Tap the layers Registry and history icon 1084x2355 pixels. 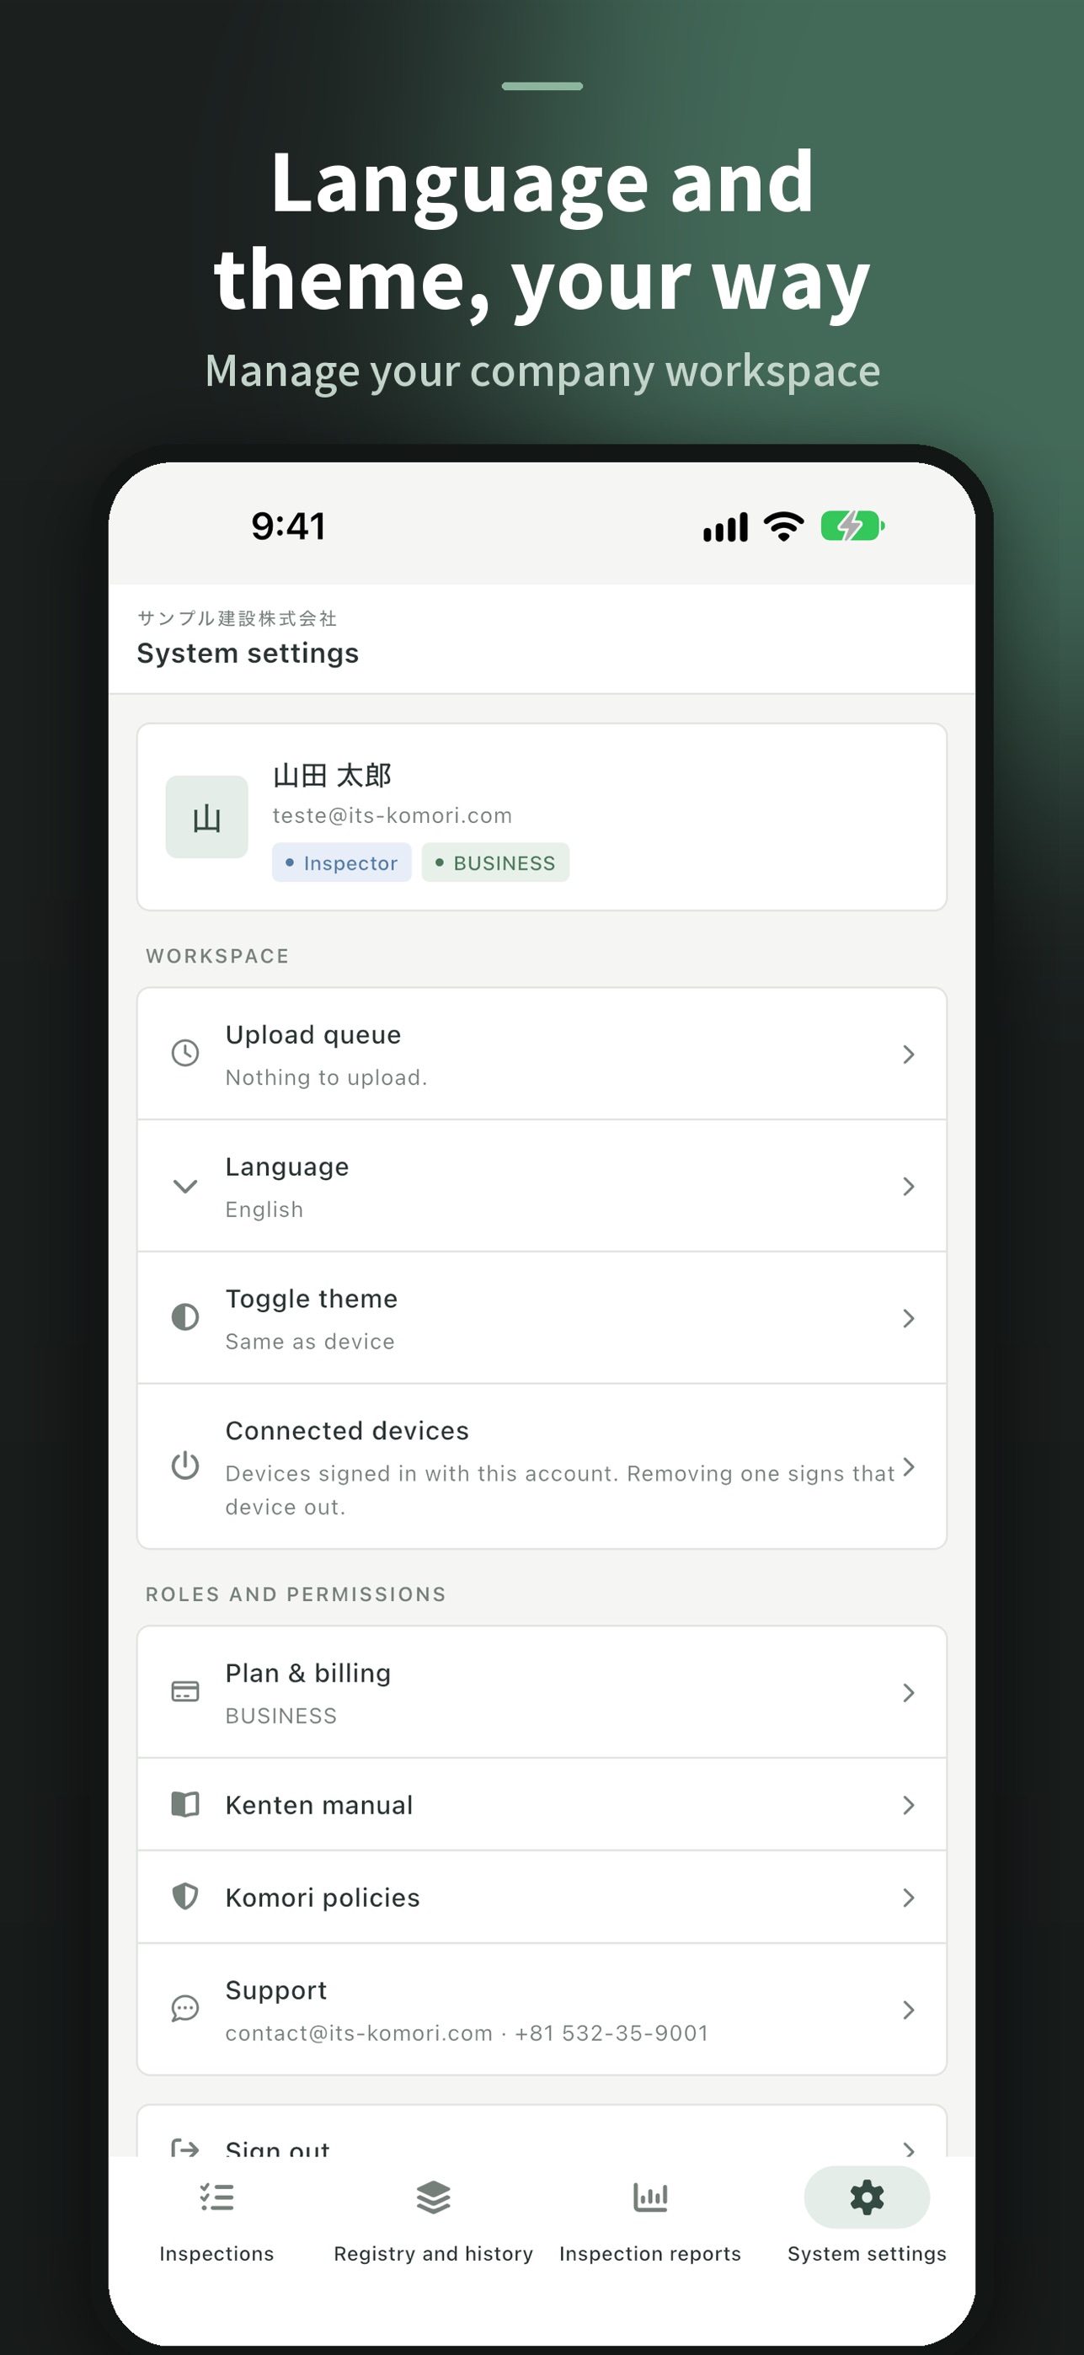[433, 2197]
